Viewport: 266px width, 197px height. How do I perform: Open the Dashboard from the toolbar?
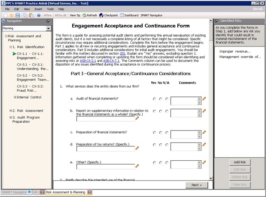(x=129, y=15)
